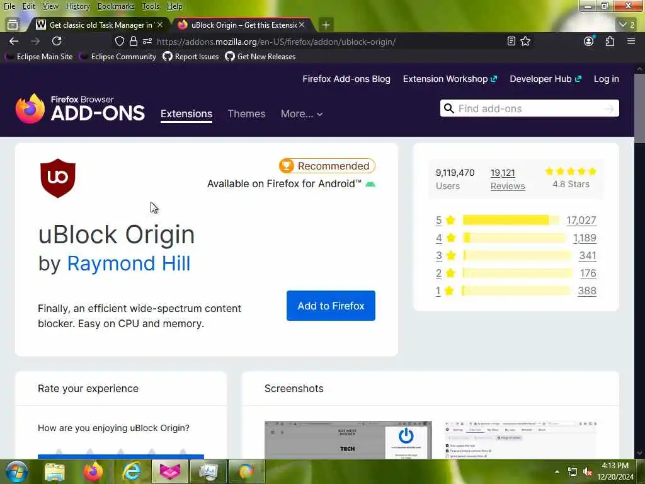Expand the More... dropdown
The image size is (645, 484).
(x=302, y=113)
